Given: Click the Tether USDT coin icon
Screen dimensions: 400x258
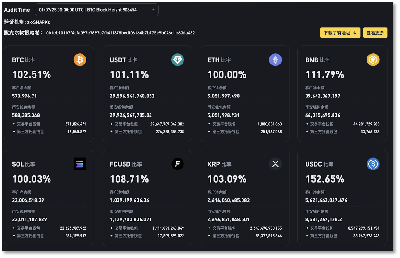Looking at the screenshot, I should point(177,60).
